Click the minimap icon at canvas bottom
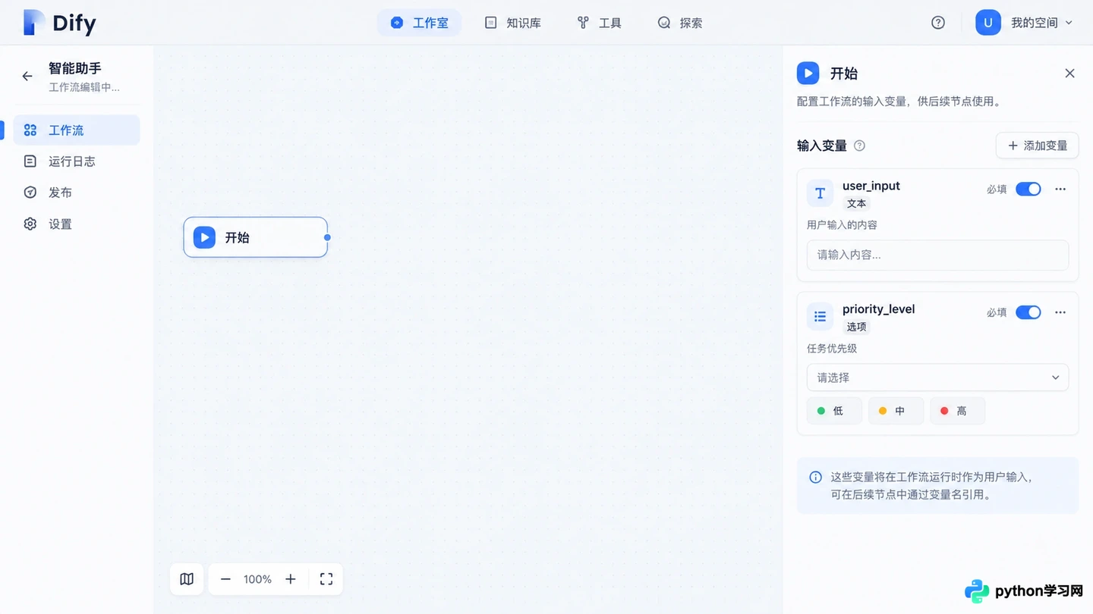 (x=187, y=579)
